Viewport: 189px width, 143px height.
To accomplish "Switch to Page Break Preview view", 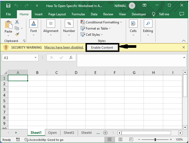I will (x=131, y=140).
